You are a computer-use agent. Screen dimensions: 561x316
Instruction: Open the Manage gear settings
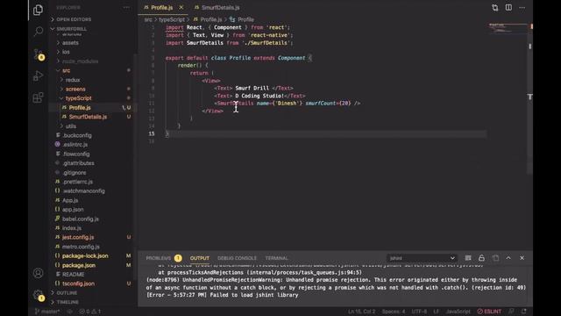(38, 295)
